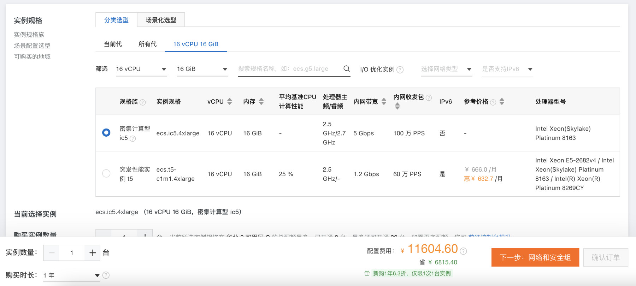Screen dimensions: 636x286
Task: Click gift icon before 新购1年6.3折 promotion
Action: (x=367, y=273)
